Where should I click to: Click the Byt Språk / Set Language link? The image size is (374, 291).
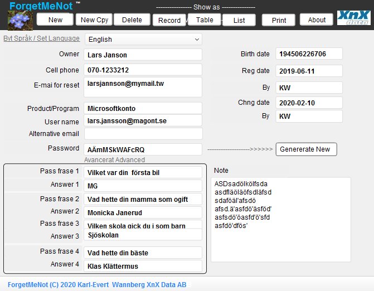click(41, 38)
